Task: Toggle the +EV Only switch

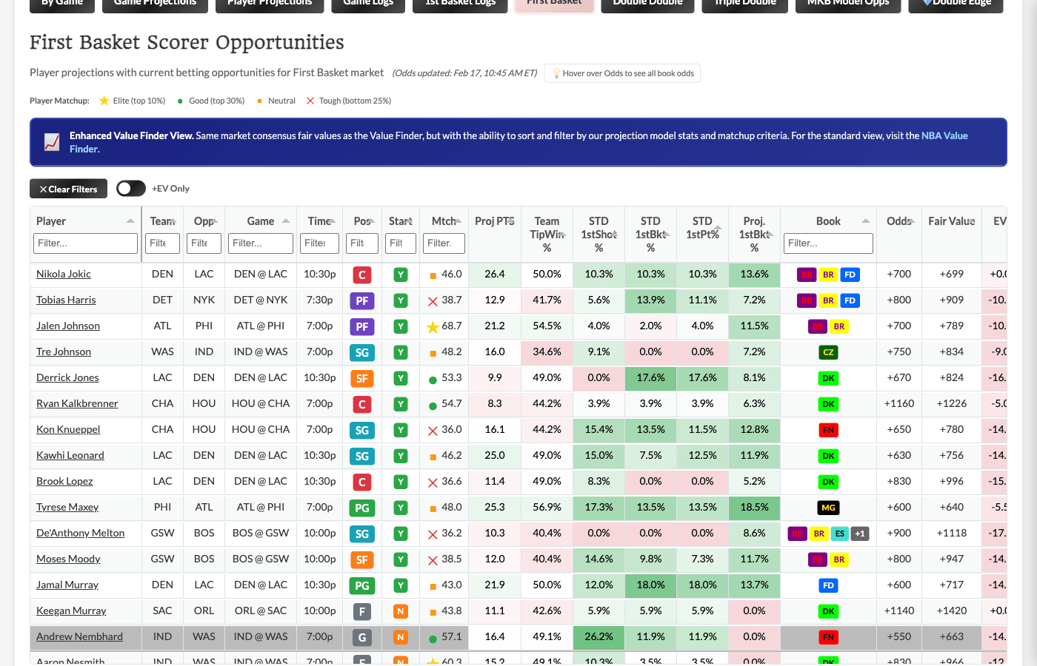Action: click(x=130, y=189)
